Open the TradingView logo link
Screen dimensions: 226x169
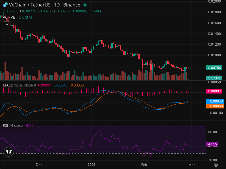point(9,152)
